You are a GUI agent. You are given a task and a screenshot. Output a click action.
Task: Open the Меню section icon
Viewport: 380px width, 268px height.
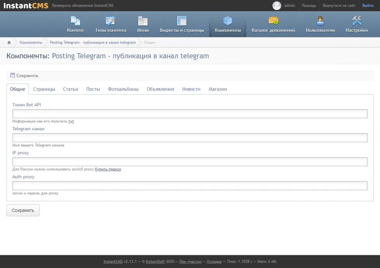pos(143,21)
